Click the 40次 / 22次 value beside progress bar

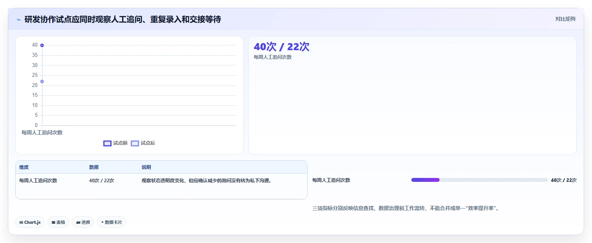[564, 180]
